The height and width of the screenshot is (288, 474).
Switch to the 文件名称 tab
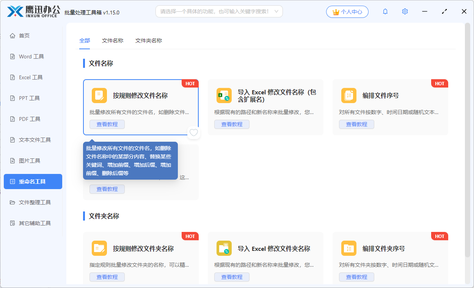point(113,40)
